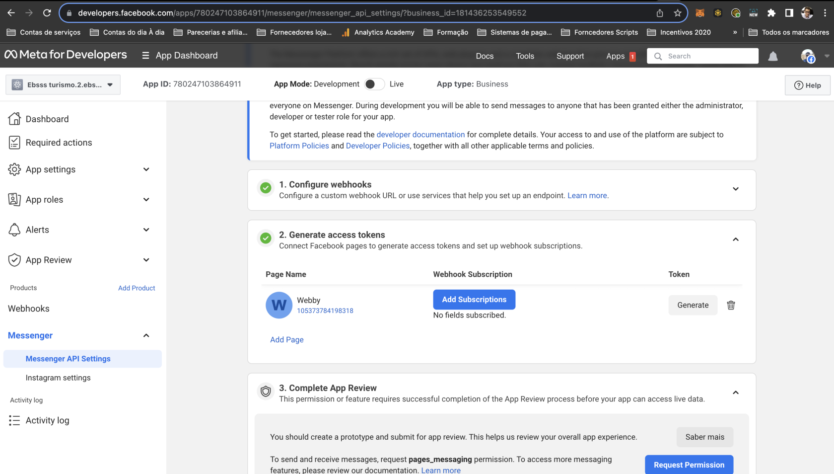Click the Activity log list icon

point(14,420)
